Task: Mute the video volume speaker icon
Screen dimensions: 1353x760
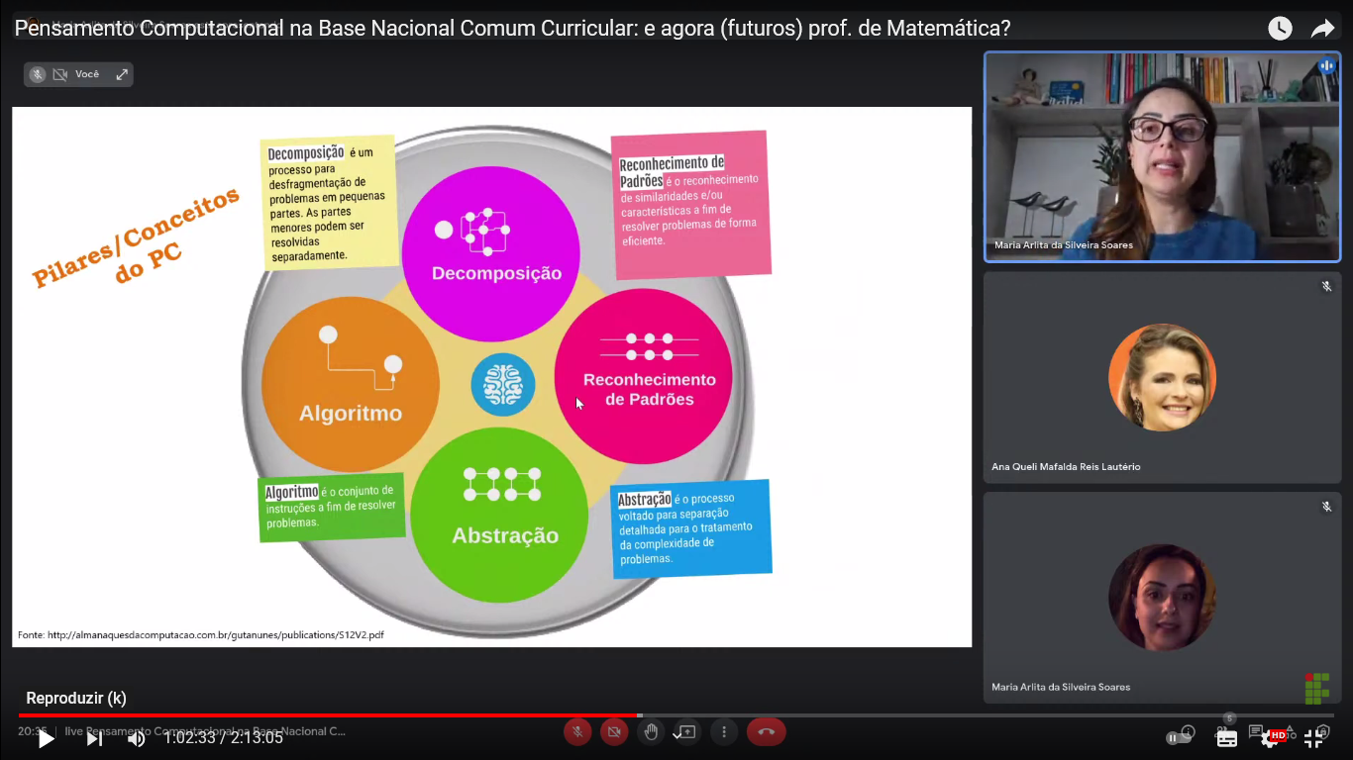Action: pos(137,738)
